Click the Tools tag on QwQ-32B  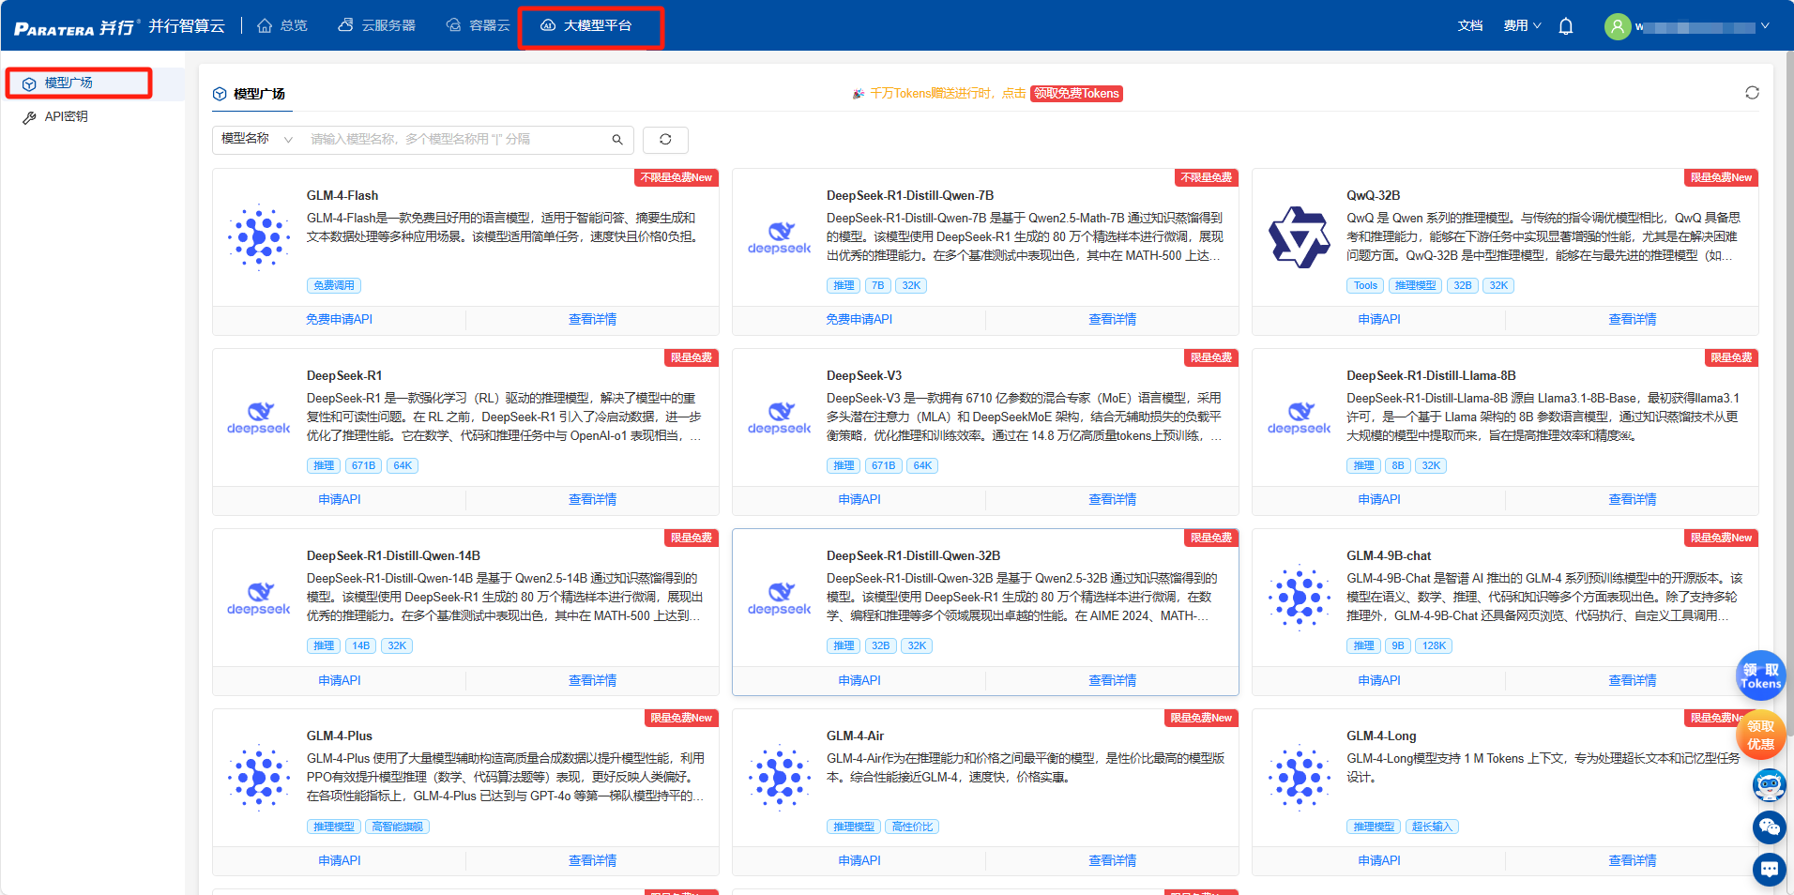[x=1365, y=285]
